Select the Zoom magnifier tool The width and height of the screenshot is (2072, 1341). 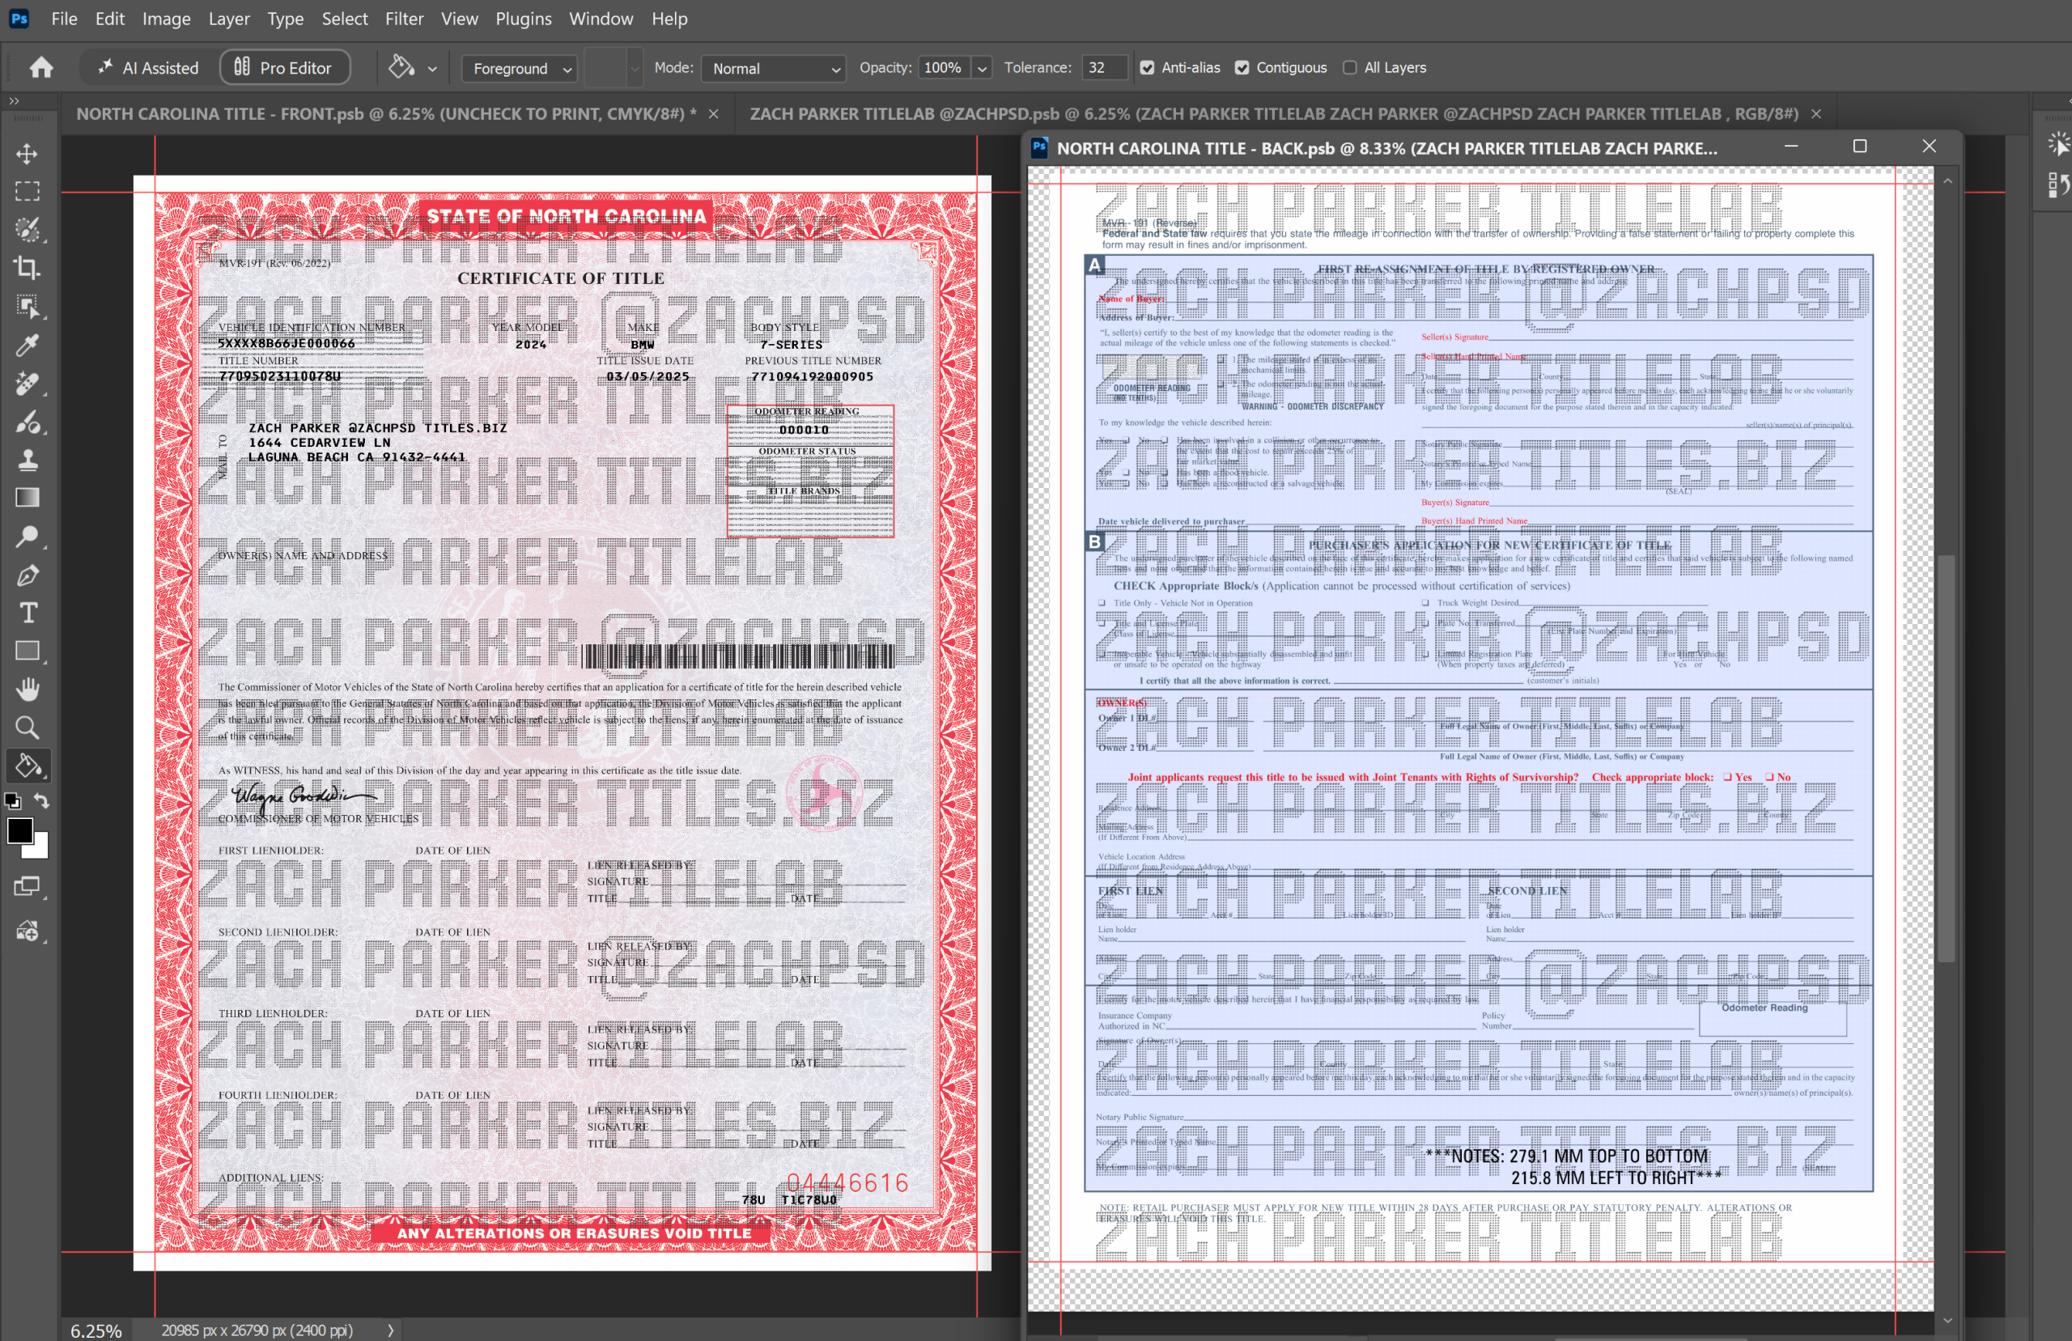coord(27,728)
